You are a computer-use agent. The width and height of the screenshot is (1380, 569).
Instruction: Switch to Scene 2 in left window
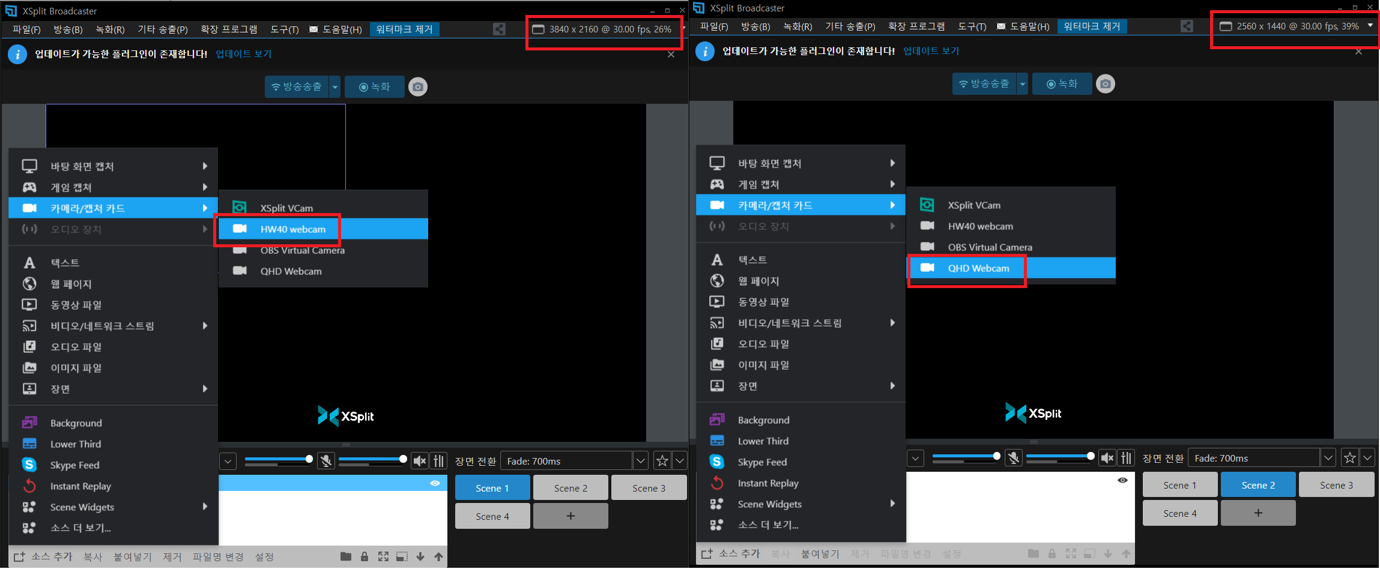(x=570, y=488)
